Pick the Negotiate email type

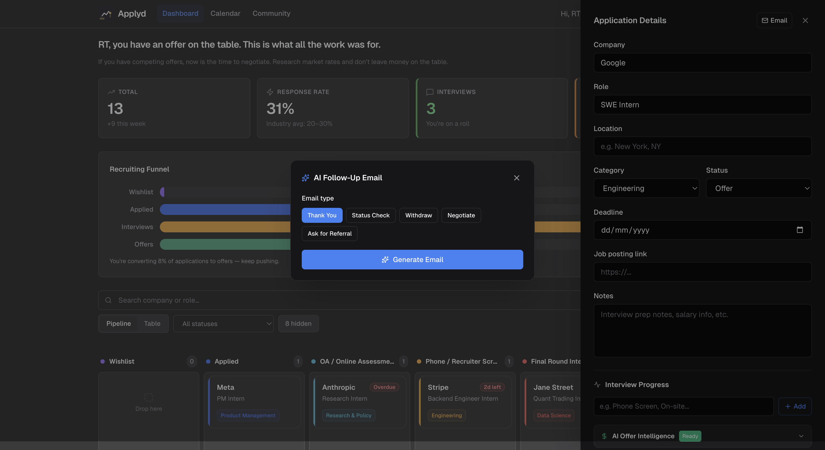tap(461, 215)
